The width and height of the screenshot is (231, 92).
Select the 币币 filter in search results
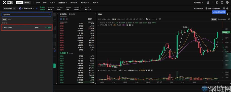click(x=10, y=19)
